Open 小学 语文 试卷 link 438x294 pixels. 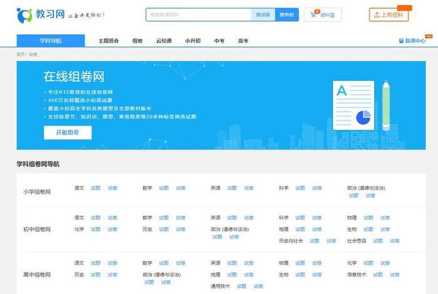pyautogui.click(x=112, y=188)
